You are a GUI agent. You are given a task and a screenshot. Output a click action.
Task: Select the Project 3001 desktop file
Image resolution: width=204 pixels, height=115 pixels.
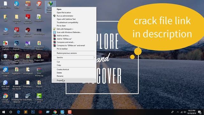point(39,57)
